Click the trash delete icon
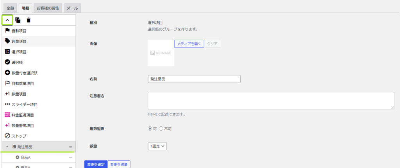The height and width of the screenshot is (168, 400). point(29,20)
